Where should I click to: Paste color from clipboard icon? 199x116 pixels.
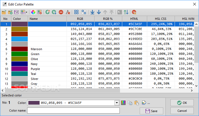pos(136,103)
